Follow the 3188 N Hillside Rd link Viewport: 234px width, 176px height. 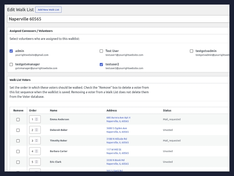(117, 139)
